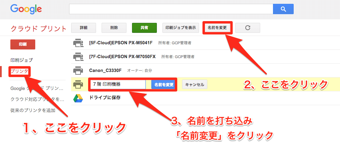
Task: Select プリンタ in the sidebar
Action: click(19, 71)
